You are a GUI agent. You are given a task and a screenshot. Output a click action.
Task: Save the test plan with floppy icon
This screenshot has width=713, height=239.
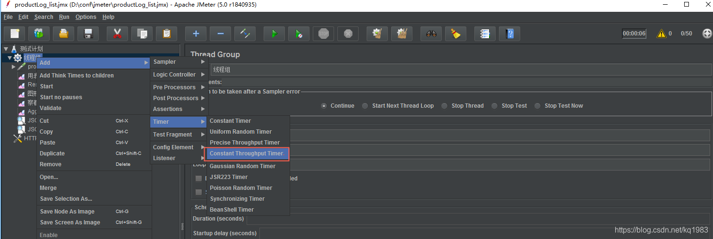88,34
